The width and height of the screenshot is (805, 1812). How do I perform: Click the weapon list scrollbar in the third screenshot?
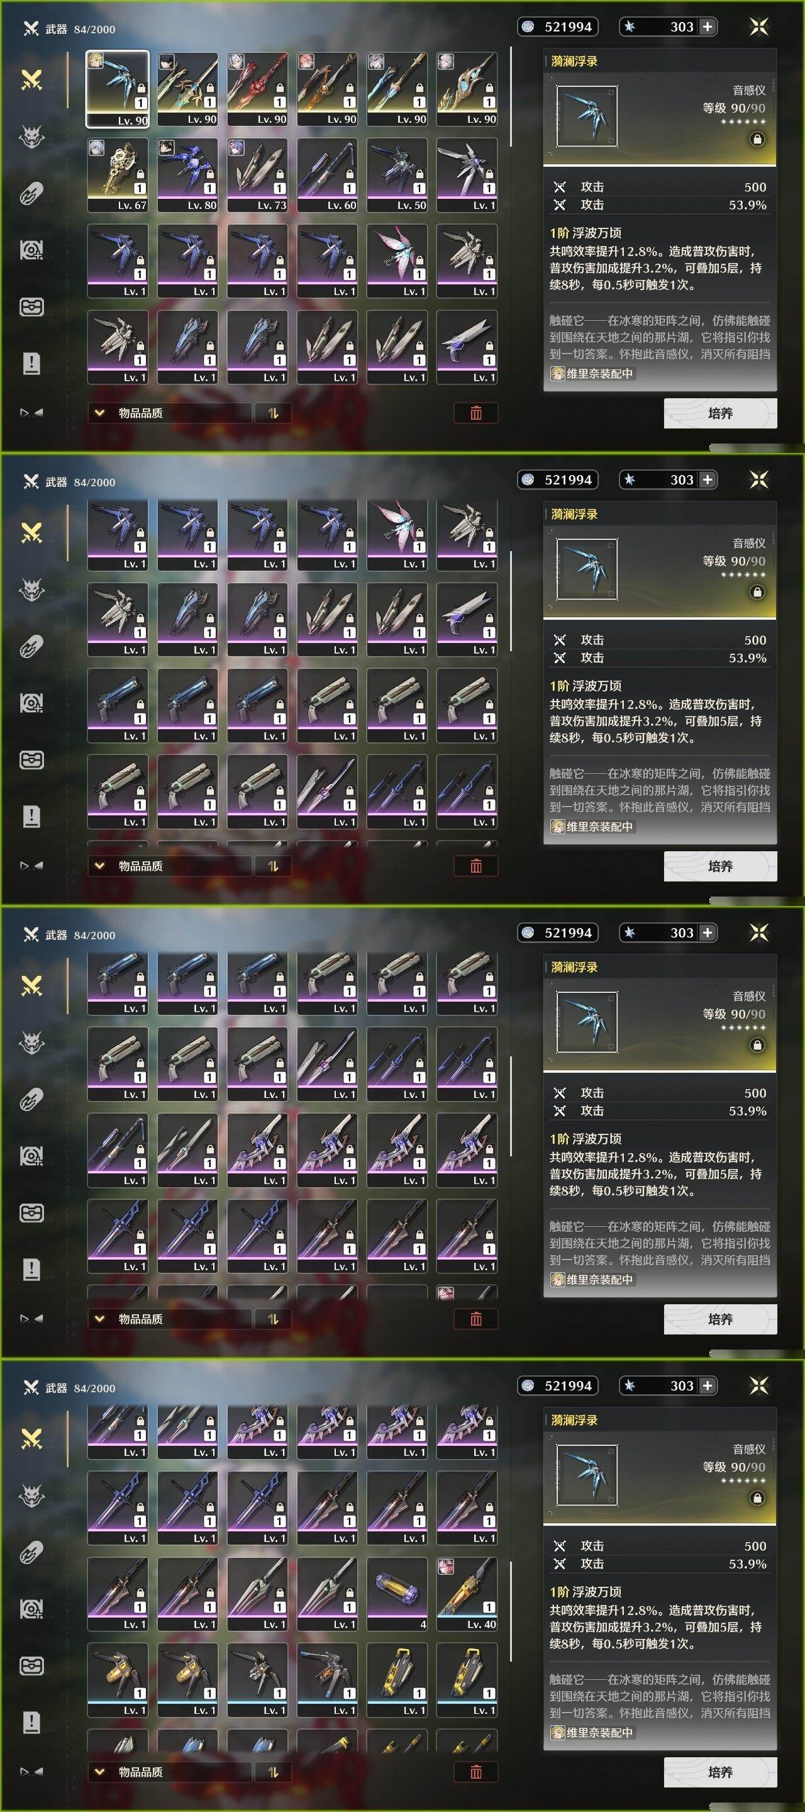(511, 1106)
